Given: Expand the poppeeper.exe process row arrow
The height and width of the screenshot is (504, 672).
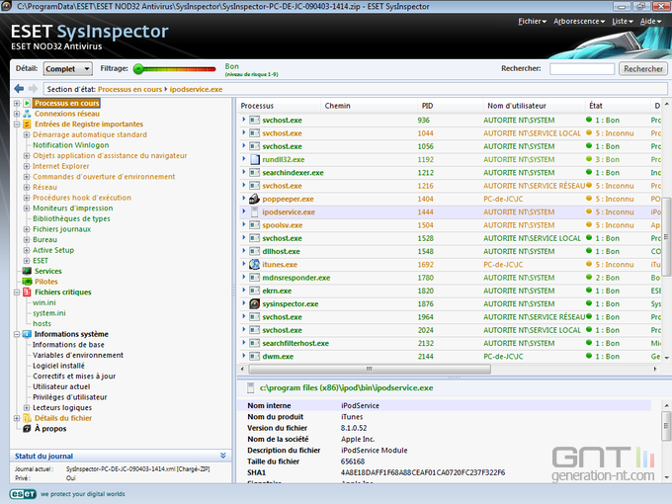Looking at the screenshot, I should tap(244, 199).
